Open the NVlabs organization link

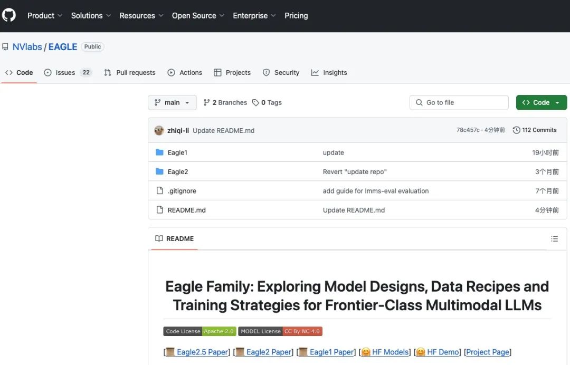[x=27, y=47]
